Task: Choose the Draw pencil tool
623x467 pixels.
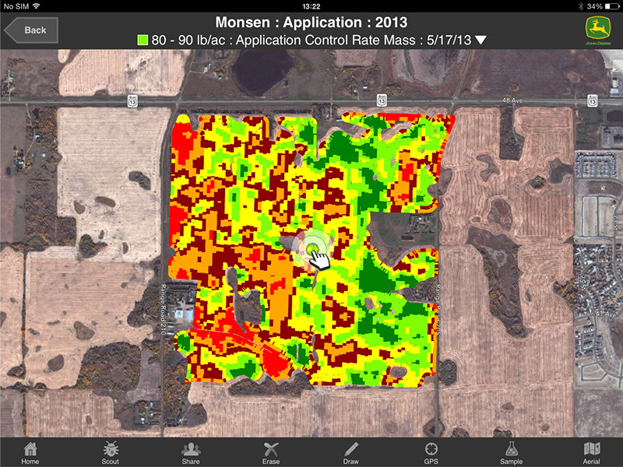Action: pos(351,452)
